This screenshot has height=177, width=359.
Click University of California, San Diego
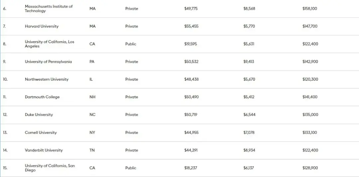click(50, 168)
